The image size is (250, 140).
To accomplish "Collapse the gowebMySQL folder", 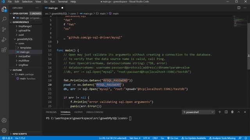I will coord(25,39).
